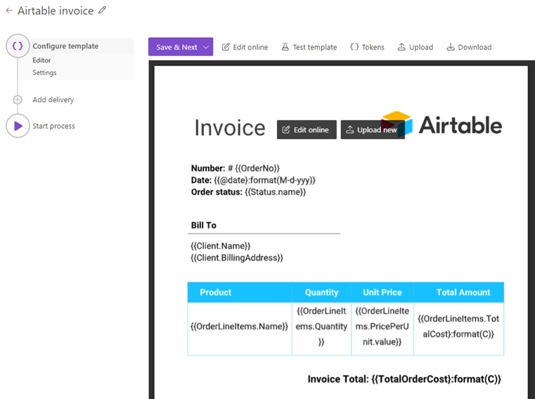Select the Start process step
Image resolution: width=535 pixels, height=399 pixels.
point(53,126)
